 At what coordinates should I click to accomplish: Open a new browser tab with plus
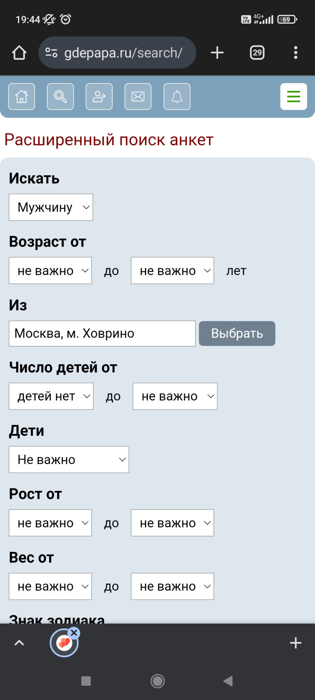[x=217, y=53]
